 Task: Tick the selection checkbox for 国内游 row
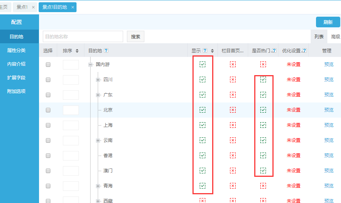pyautogui.click(x=48, y=65)
